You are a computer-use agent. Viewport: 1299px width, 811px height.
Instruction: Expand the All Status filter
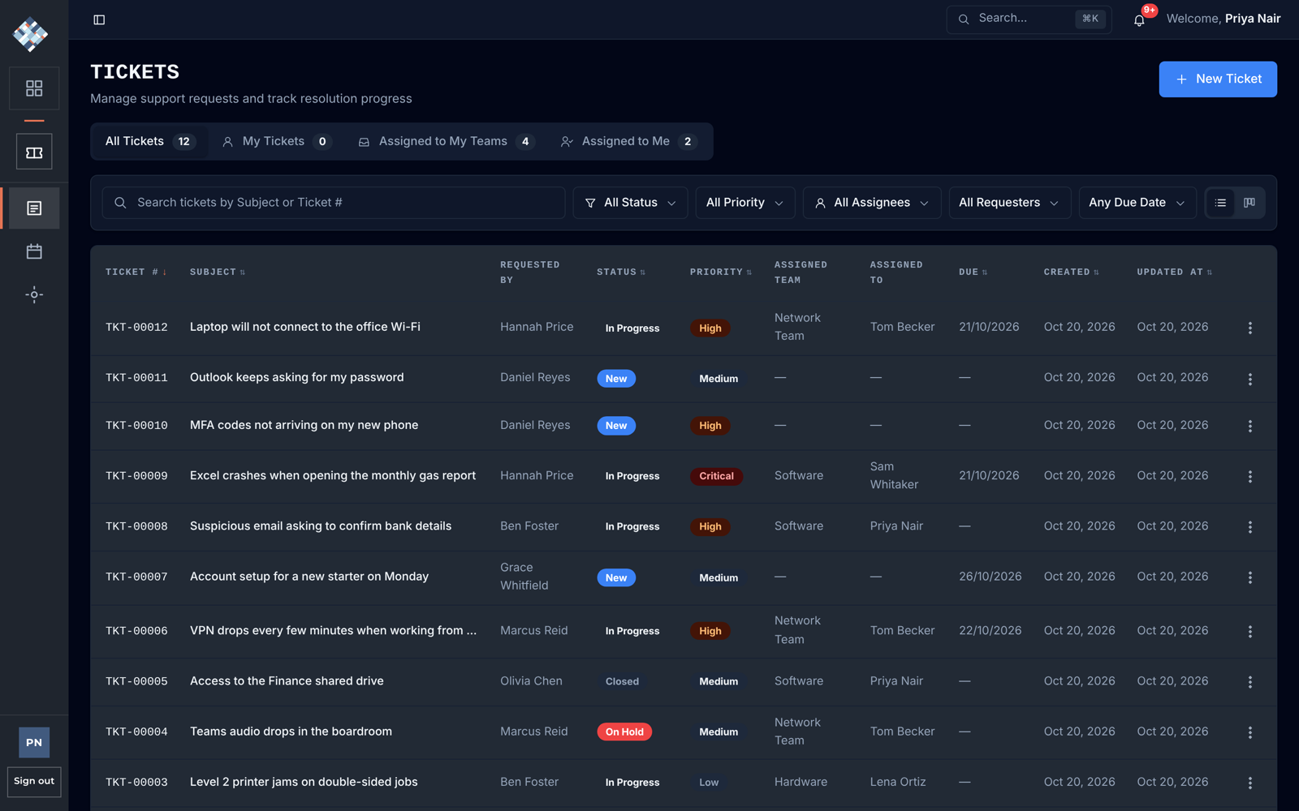click(x=630, y=203)
